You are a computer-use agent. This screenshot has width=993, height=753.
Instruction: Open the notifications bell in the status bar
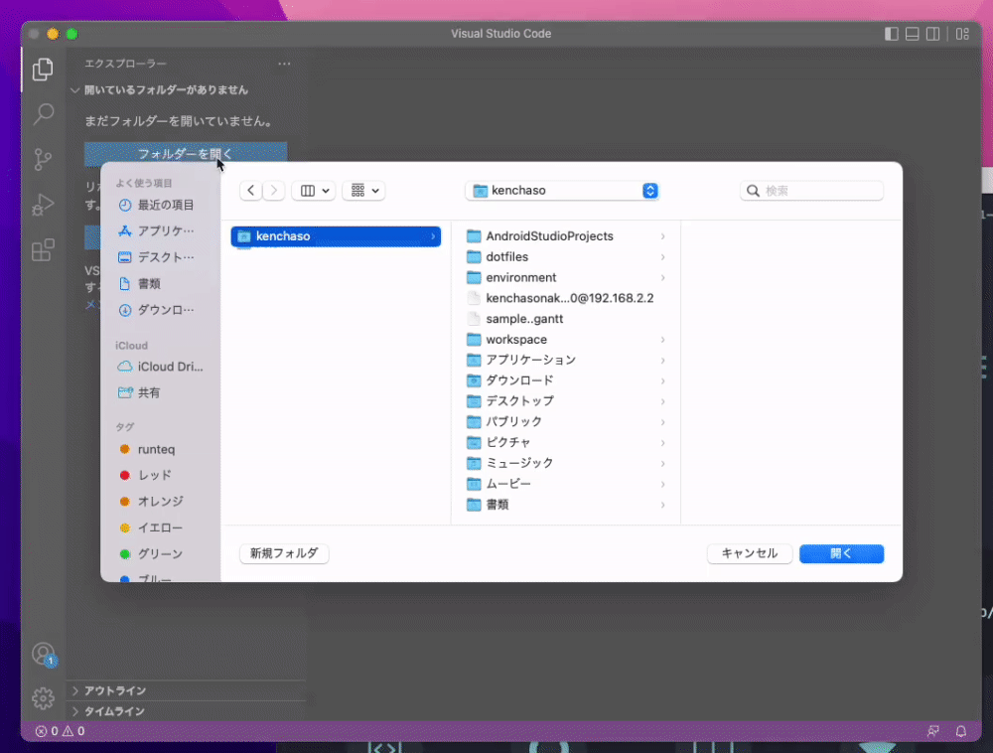959,730
